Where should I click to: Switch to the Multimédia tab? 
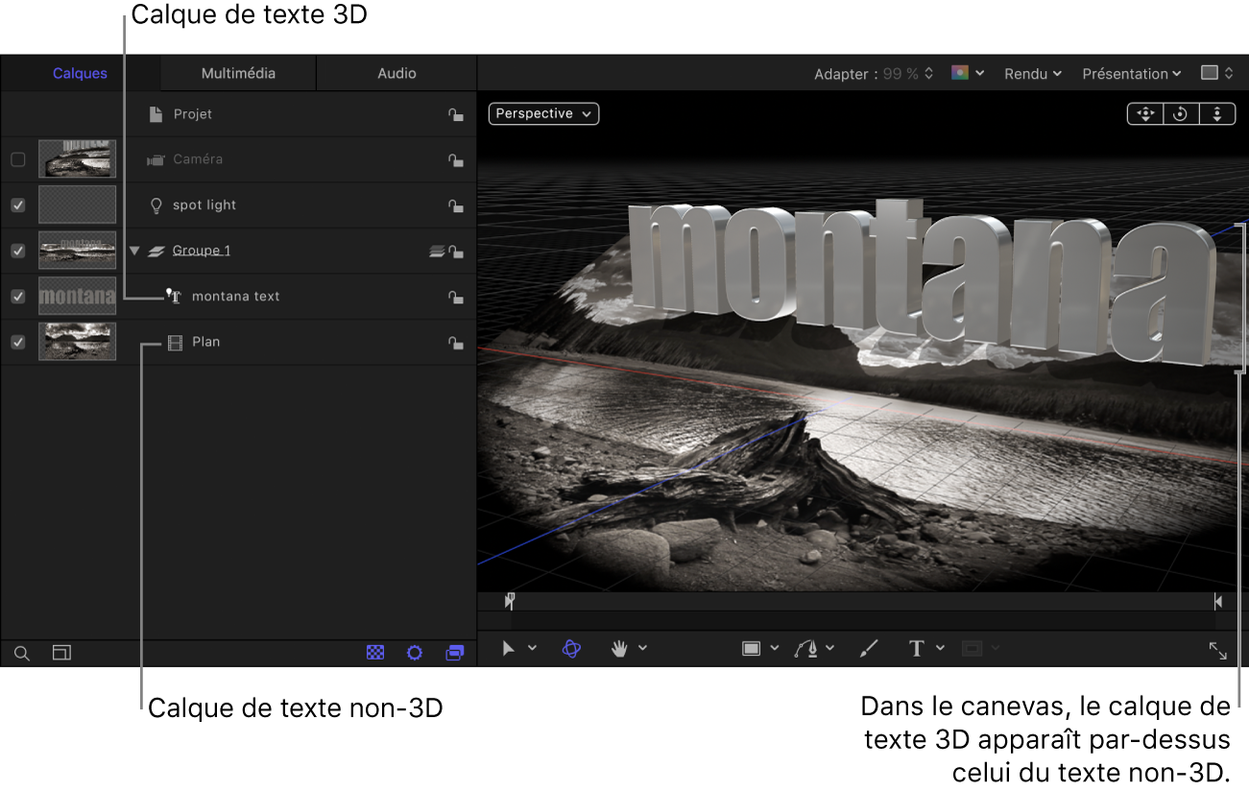pos(236,72)
